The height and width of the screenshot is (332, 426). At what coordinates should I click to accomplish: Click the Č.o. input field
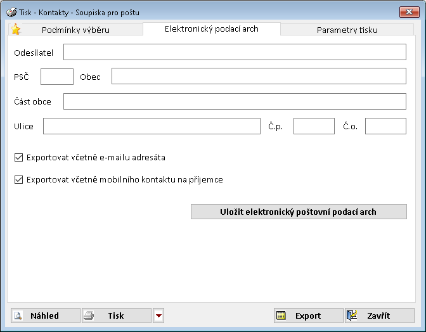385,126
